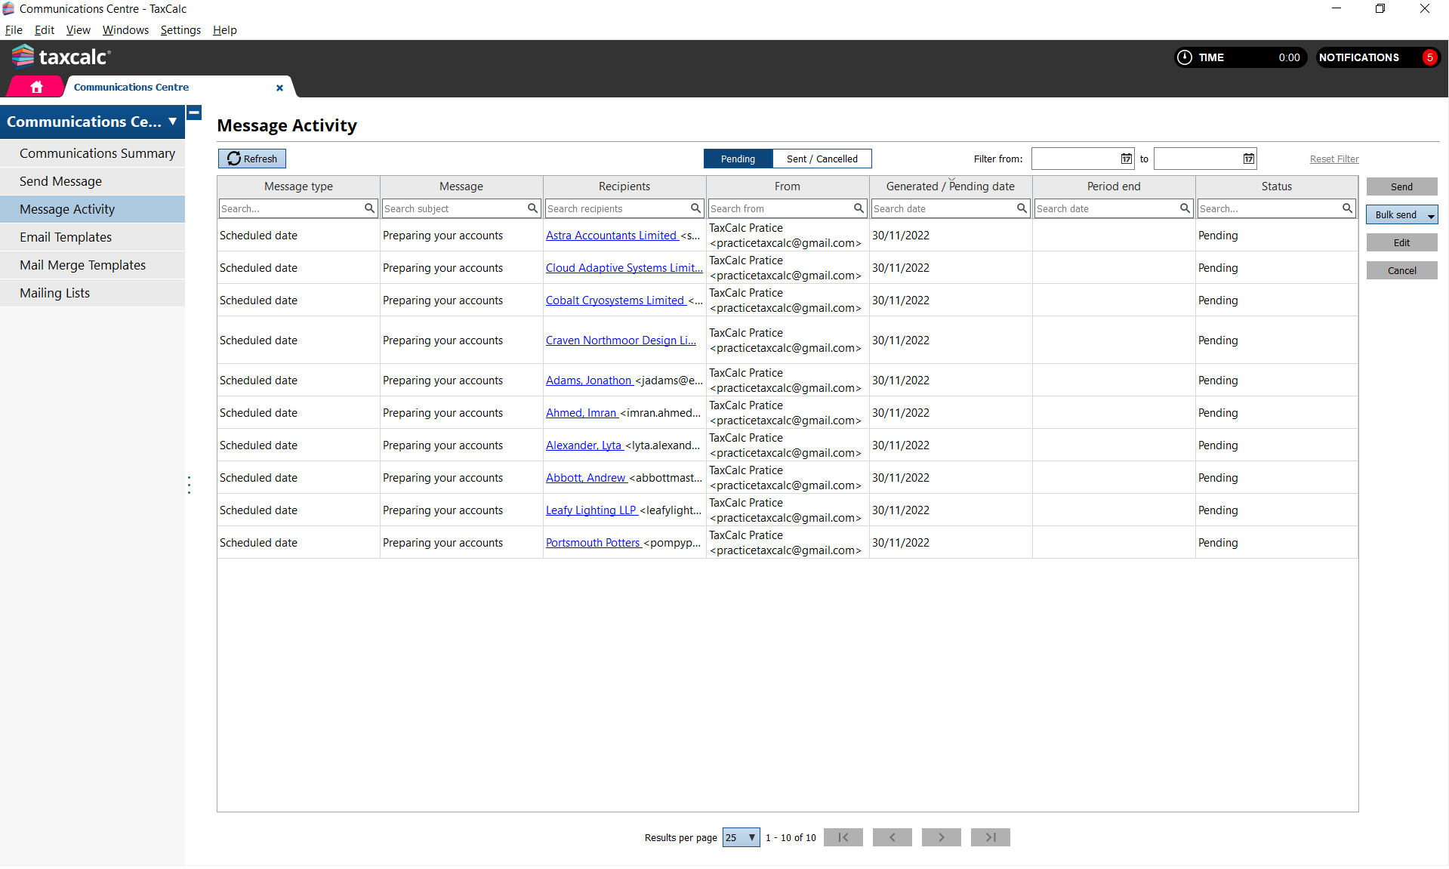The width and height of the screenshot is (1449, 869).
Task: Jump to the last results page
Action: click(x=990, y=837)
